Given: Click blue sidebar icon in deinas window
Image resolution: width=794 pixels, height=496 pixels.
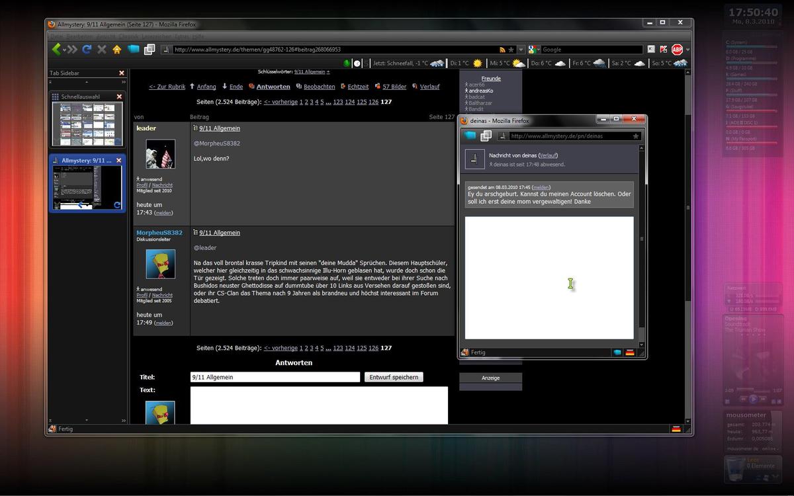Looking at the screenshot, I should pos(470,136).
